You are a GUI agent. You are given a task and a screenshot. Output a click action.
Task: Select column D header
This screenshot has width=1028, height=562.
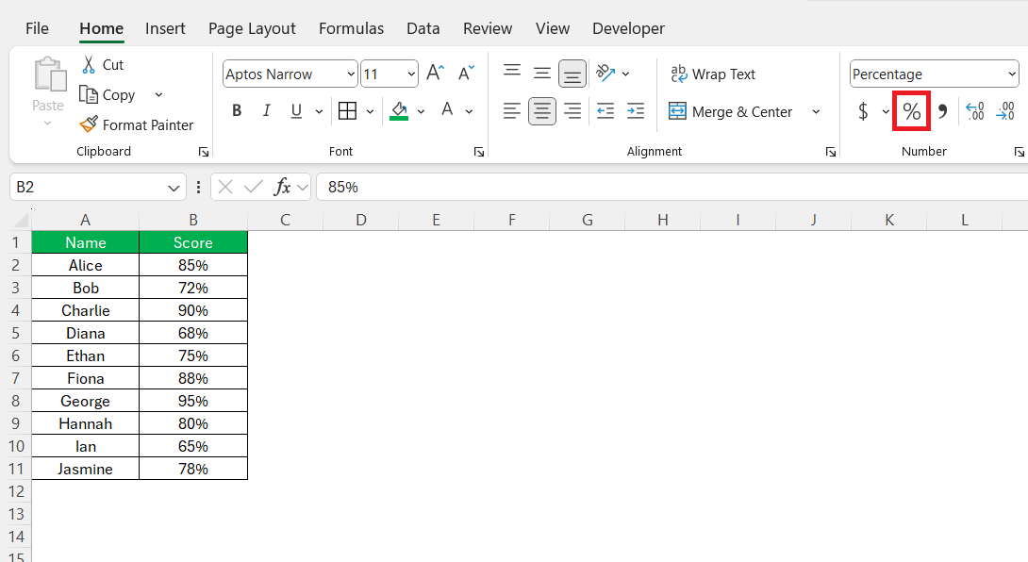(360, 220)
